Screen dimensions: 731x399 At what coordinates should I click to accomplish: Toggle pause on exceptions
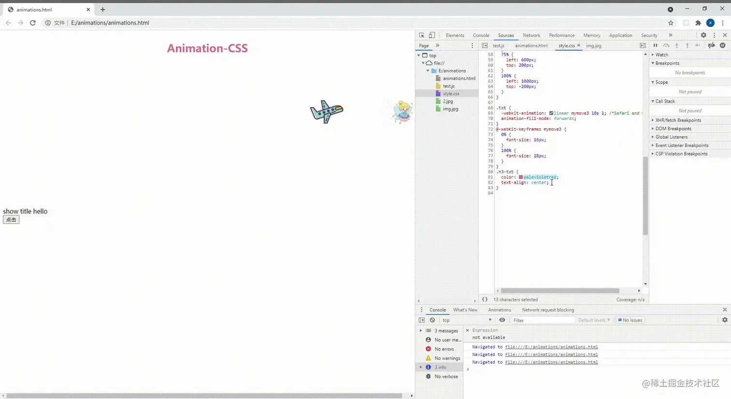722,45
